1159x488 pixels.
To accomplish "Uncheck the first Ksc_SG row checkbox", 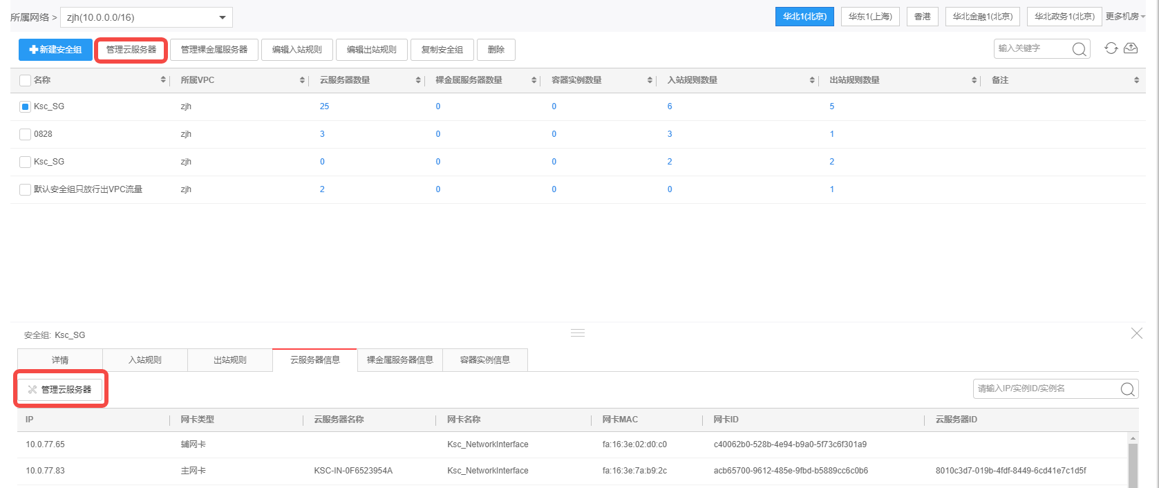I will coord(26,106).
